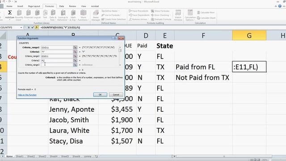Open the Acrobat ribbon tab

pos(95,6)
